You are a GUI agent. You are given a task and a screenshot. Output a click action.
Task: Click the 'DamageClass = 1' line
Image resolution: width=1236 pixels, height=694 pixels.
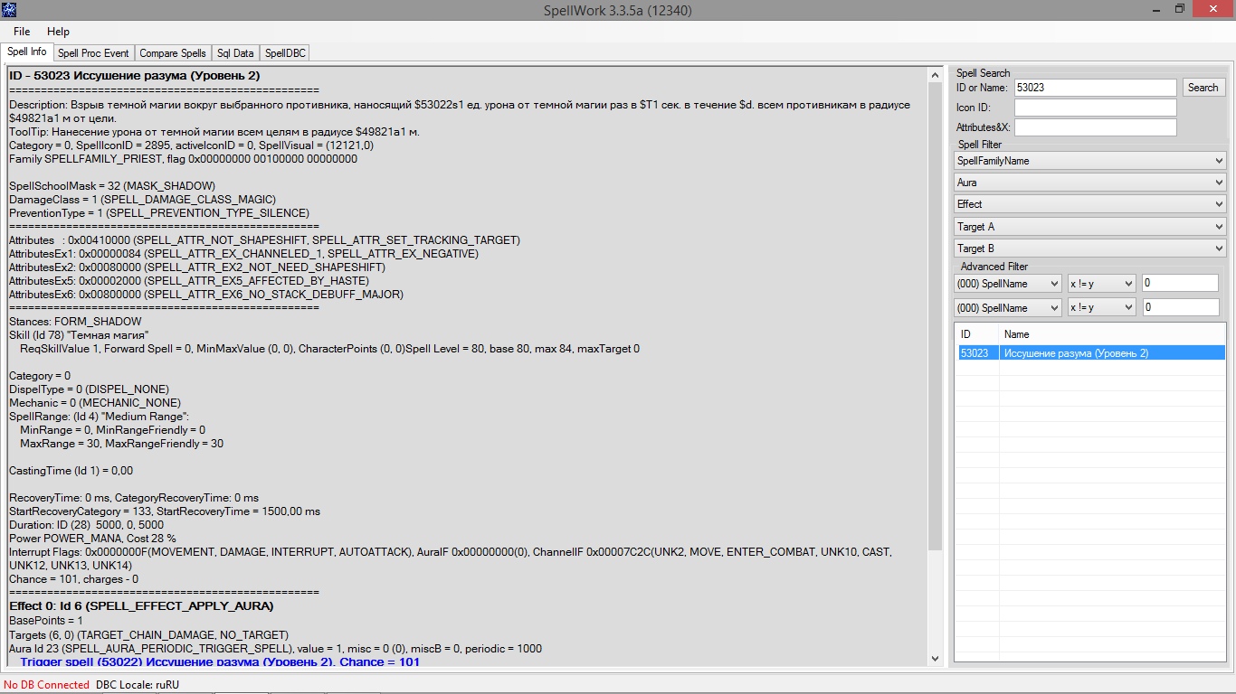point(142,200)
